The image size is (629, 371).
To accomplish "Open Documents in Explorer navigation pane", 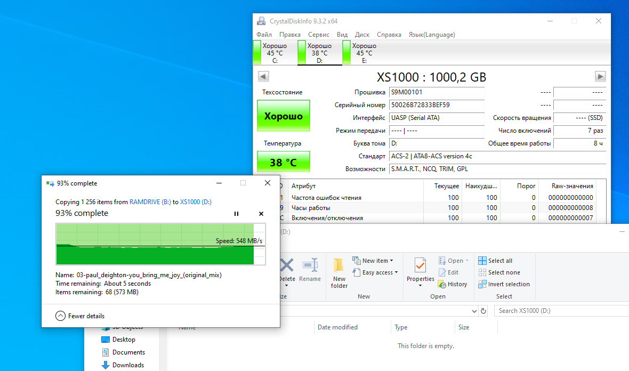I will pyautogui.click(x=123, y=352).
